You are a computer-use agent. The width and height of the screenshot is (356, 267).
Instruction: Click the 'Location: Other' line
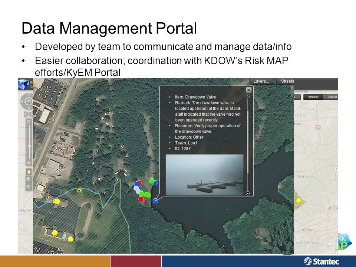point(189,137)
